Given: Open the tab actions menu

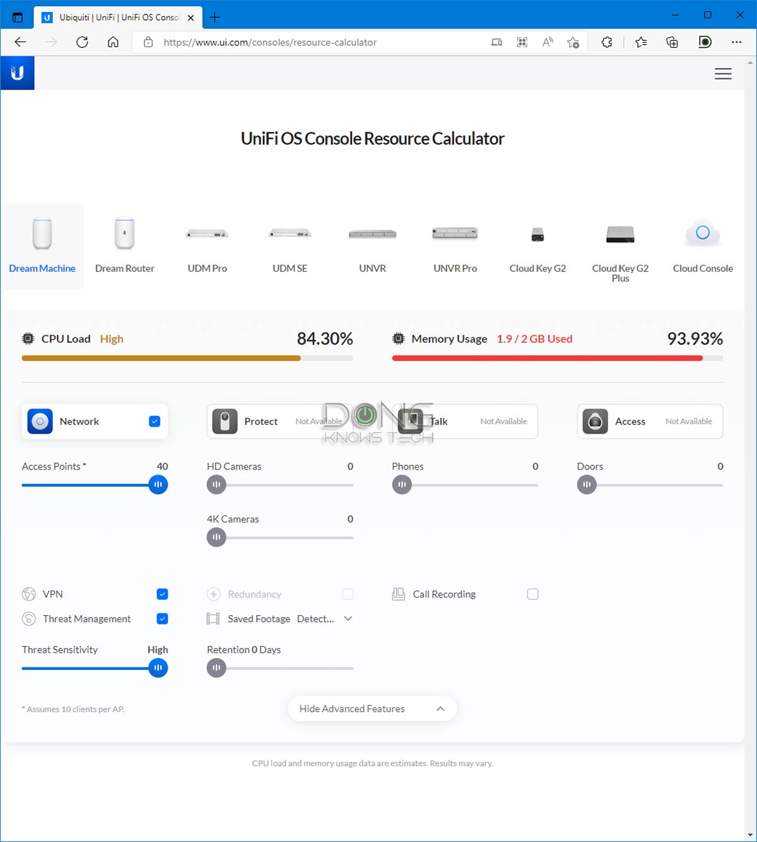Looking at the screenshot, I should (x=18, y=17).
